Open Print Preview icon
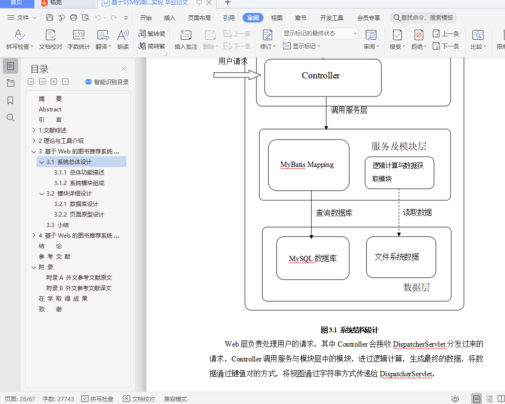The width and height of the screenshot is (505, 404). click(x=86, y=17)
